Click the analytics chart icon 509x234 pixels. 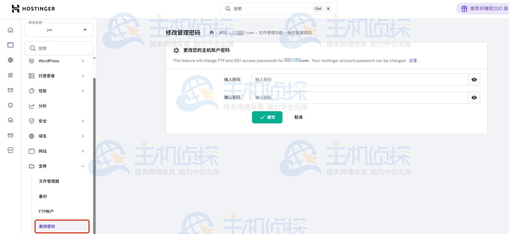tap(32, 106)
